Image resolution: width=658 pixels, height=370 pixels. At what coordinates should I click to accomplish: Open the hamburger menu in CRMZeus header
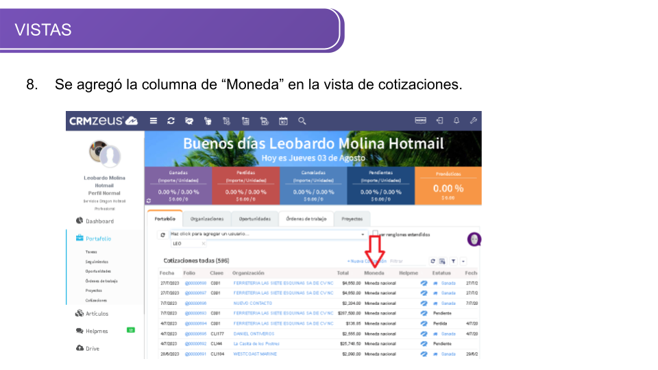coord(153,121)
